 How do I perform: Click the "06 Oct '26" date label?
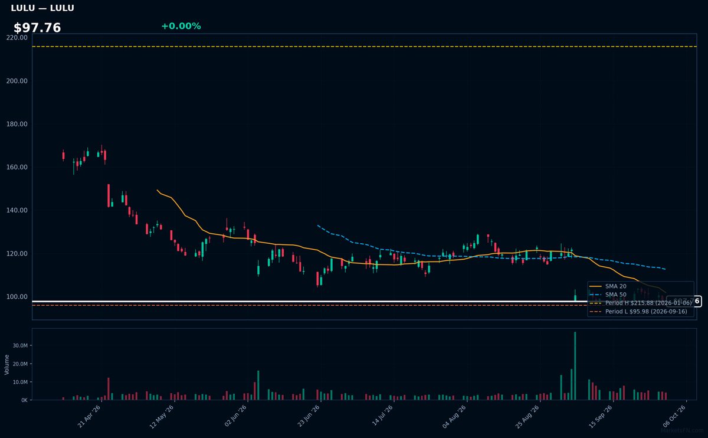click(x=674, y=416)
